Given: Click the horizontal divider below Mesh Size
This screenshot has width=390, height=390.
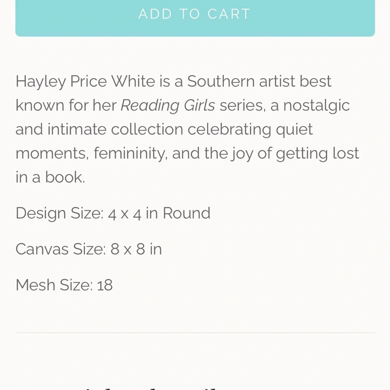Looking at the screenshot, I should (x=195, y=333).
